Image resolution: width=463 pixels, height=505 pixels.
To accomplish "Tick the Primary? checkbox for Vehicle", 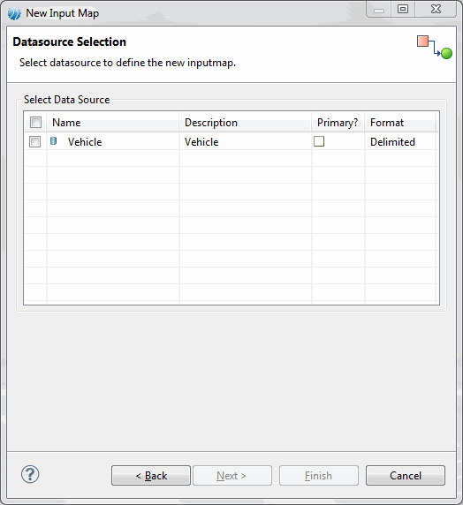I will pos(319,141).
